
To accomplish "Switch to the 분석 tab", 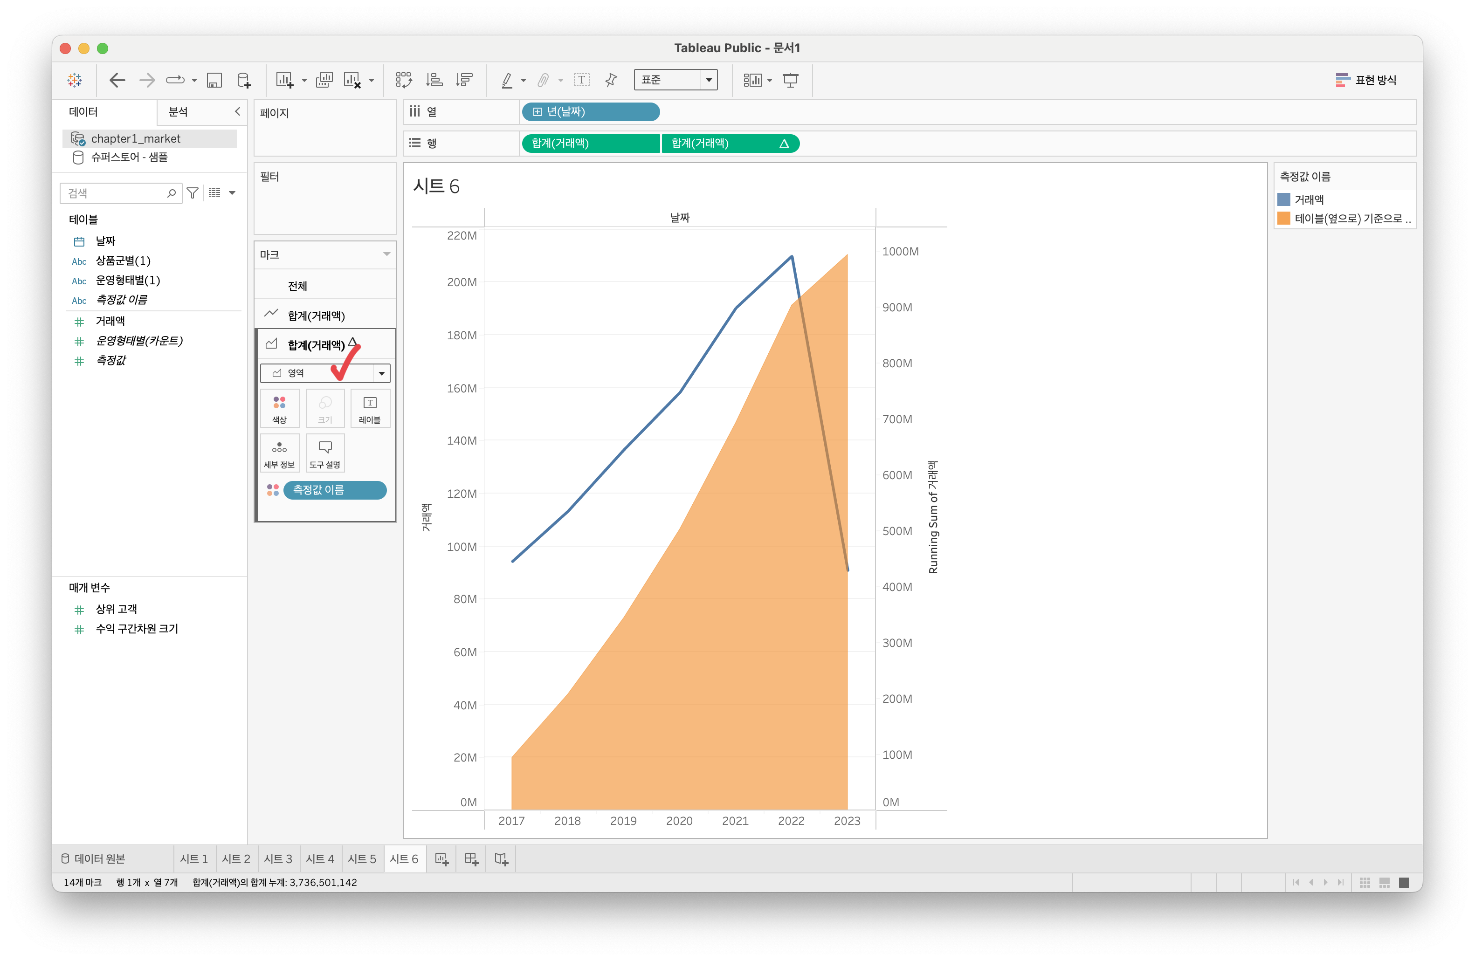I will point(179,111).
